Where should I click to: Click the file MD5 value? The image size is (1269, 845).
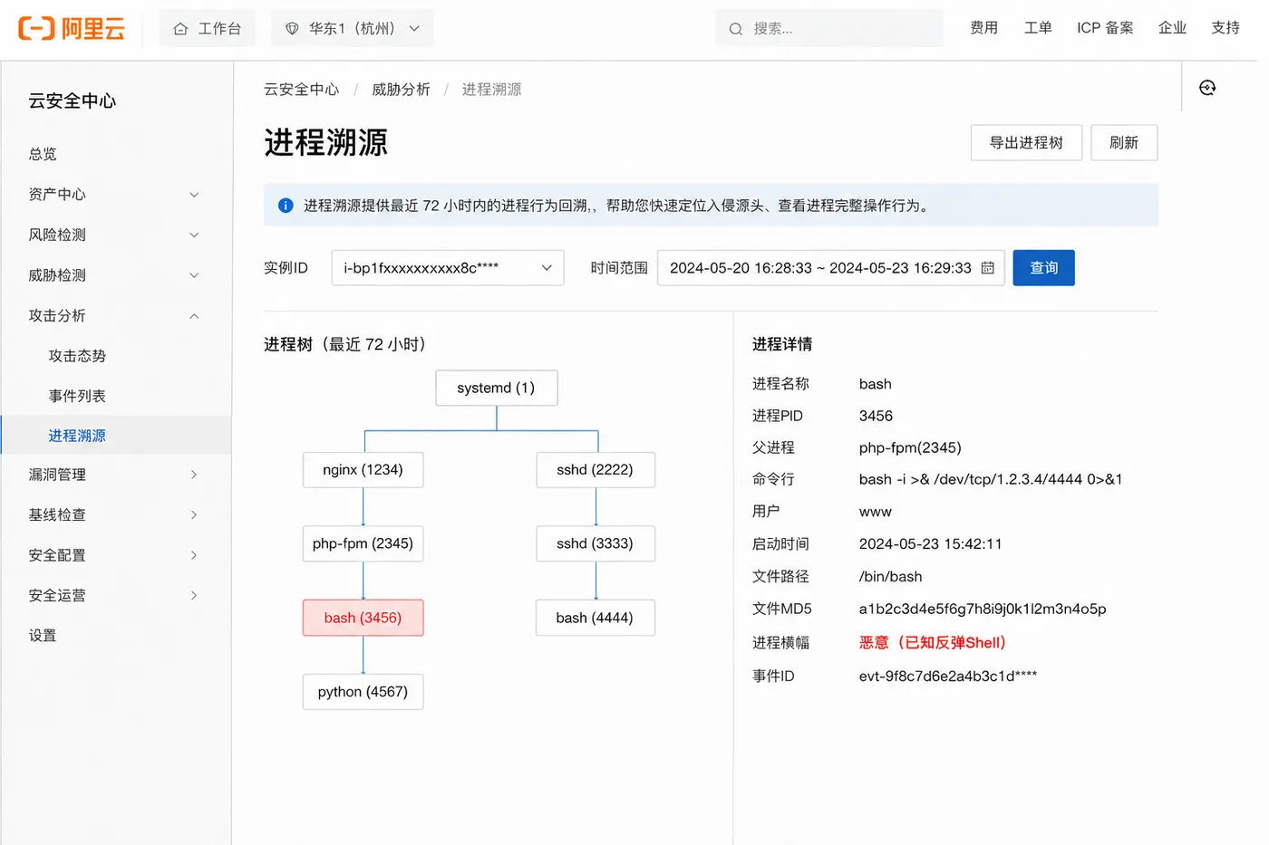pyautogui.click(x=983, y=609)
